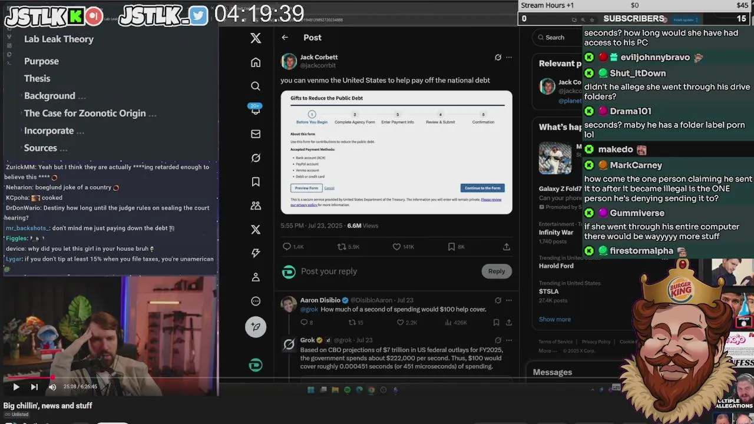The width and height of the screenshot is (754, 424).
Task: Open the Infinity War trend
Action: pyautogui.click(x=556, y=232)
